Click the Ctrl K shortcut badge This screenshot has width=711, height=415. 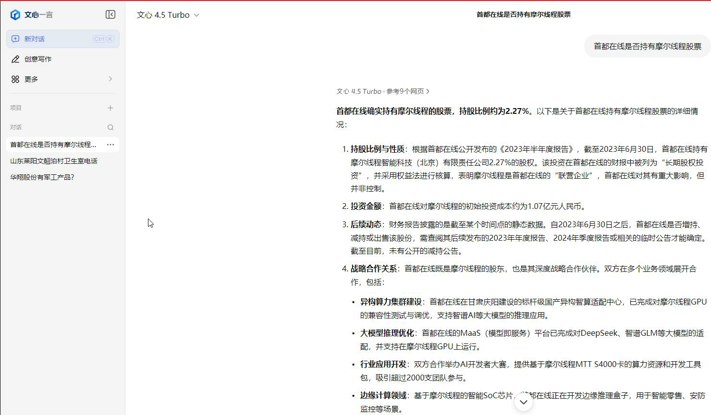(104, 39)
